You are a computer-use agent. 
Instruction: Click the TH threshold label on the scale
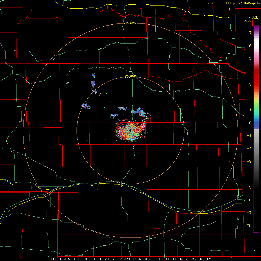[249, 226]
